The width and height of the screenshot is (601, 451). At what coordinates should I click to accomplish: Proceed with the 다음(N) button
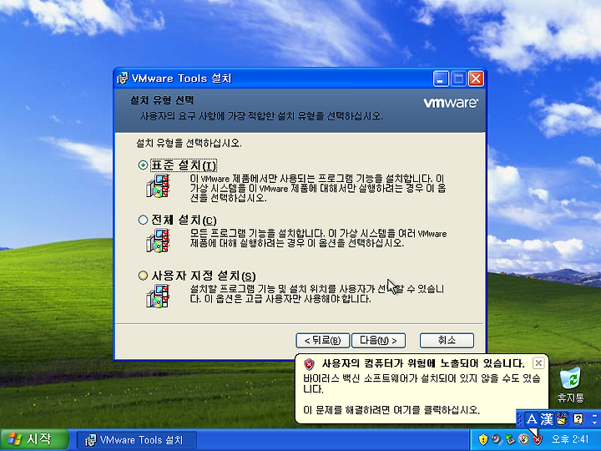click(x=378, y=340)
